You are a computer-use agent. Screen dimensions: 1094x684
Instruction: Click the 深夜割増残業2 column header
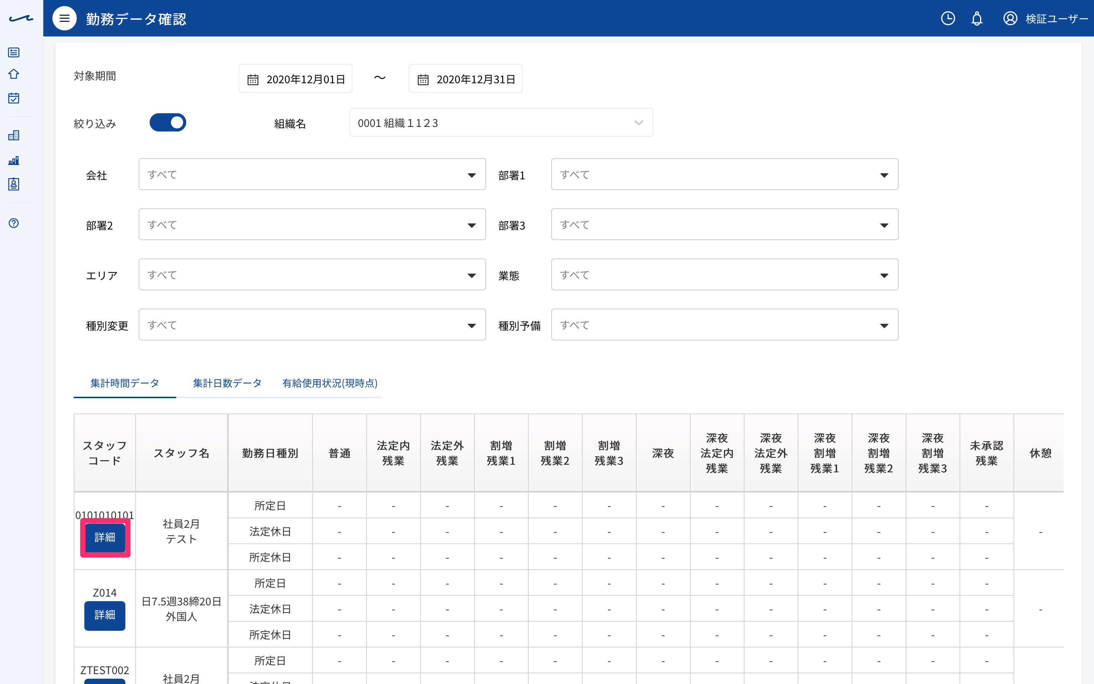879,453
